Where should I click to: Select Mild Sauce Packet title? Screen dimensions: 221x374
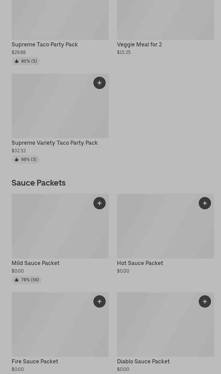coord(36,263)
